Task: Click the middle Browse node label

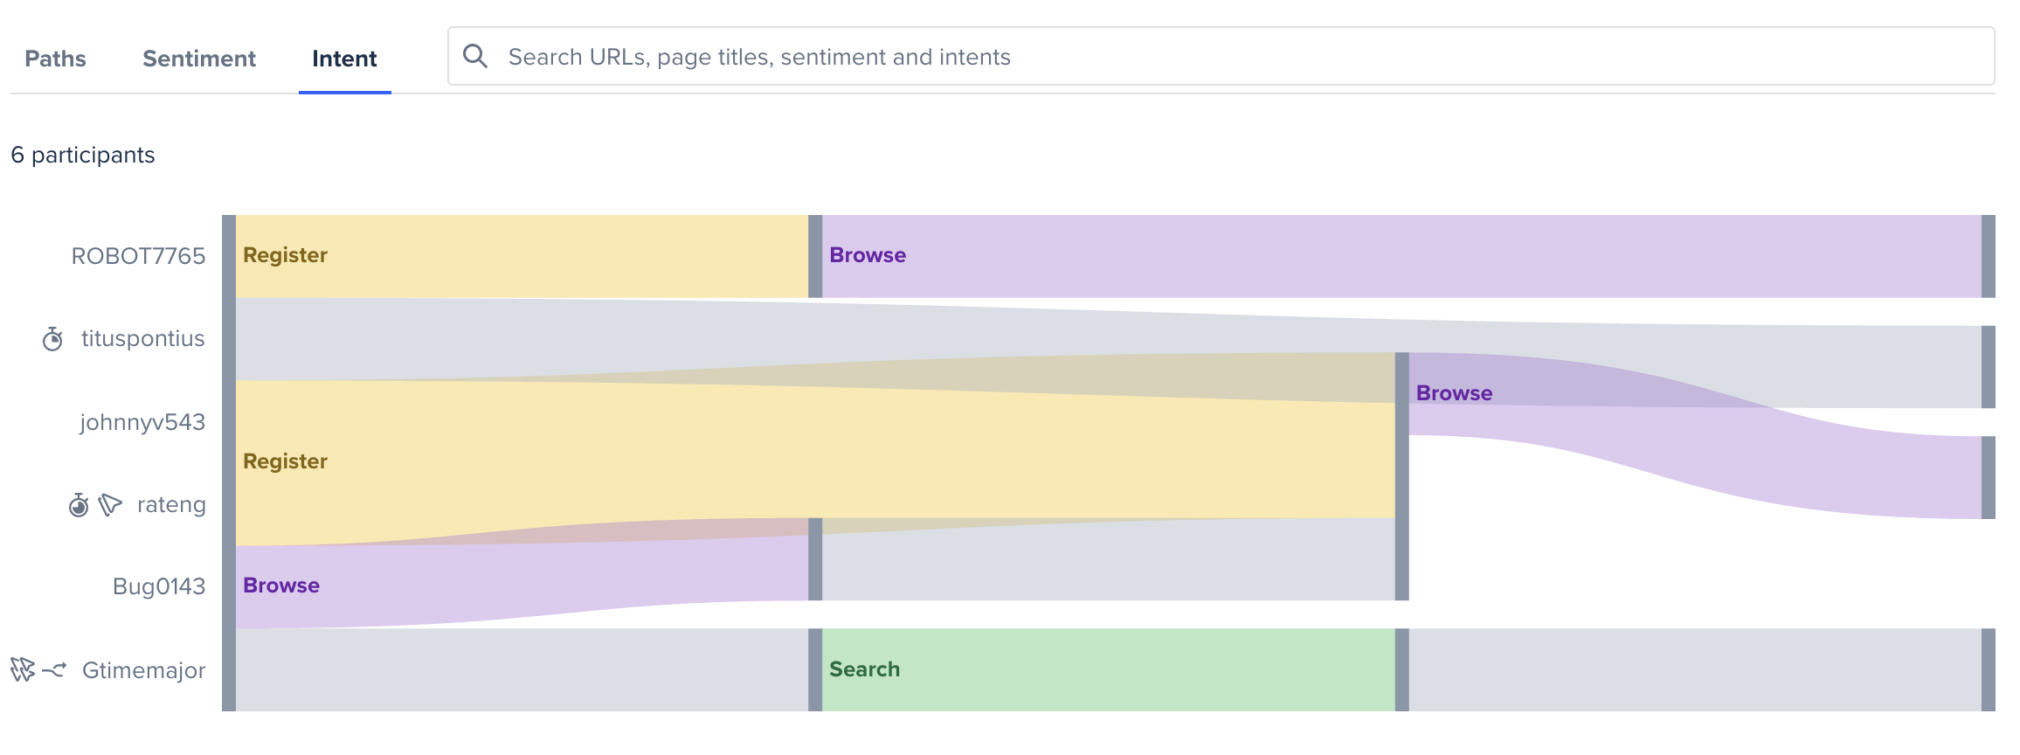Action: click(x=1454, y=393)
